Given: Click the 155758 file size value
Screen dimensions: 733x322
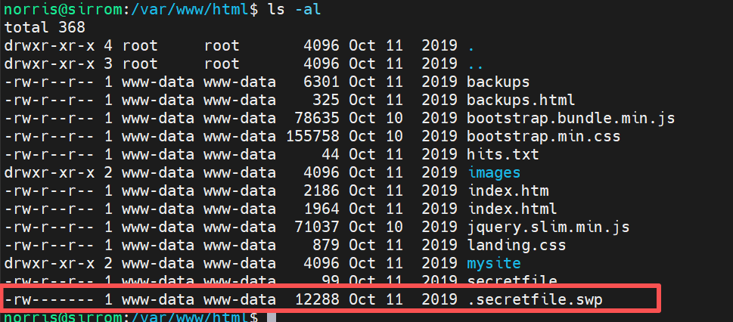Looking at the screenshot, I should click(313, 136).
